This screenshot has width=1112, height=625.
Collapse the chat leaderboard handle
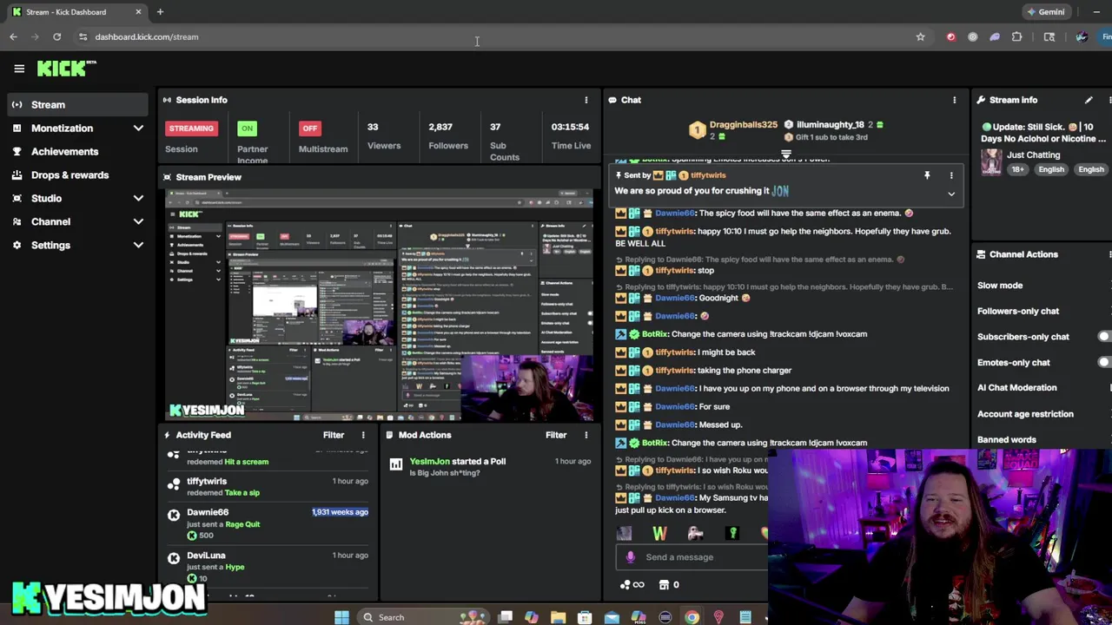785,155
